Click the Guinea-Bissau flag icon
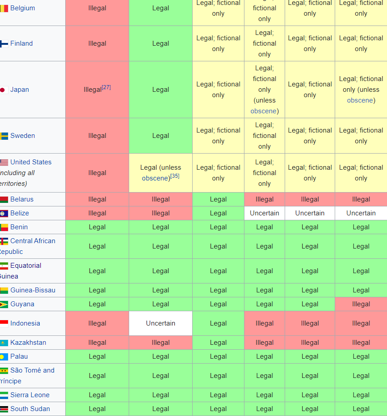This screenshot has width=387, height=416. click(4, 291)
